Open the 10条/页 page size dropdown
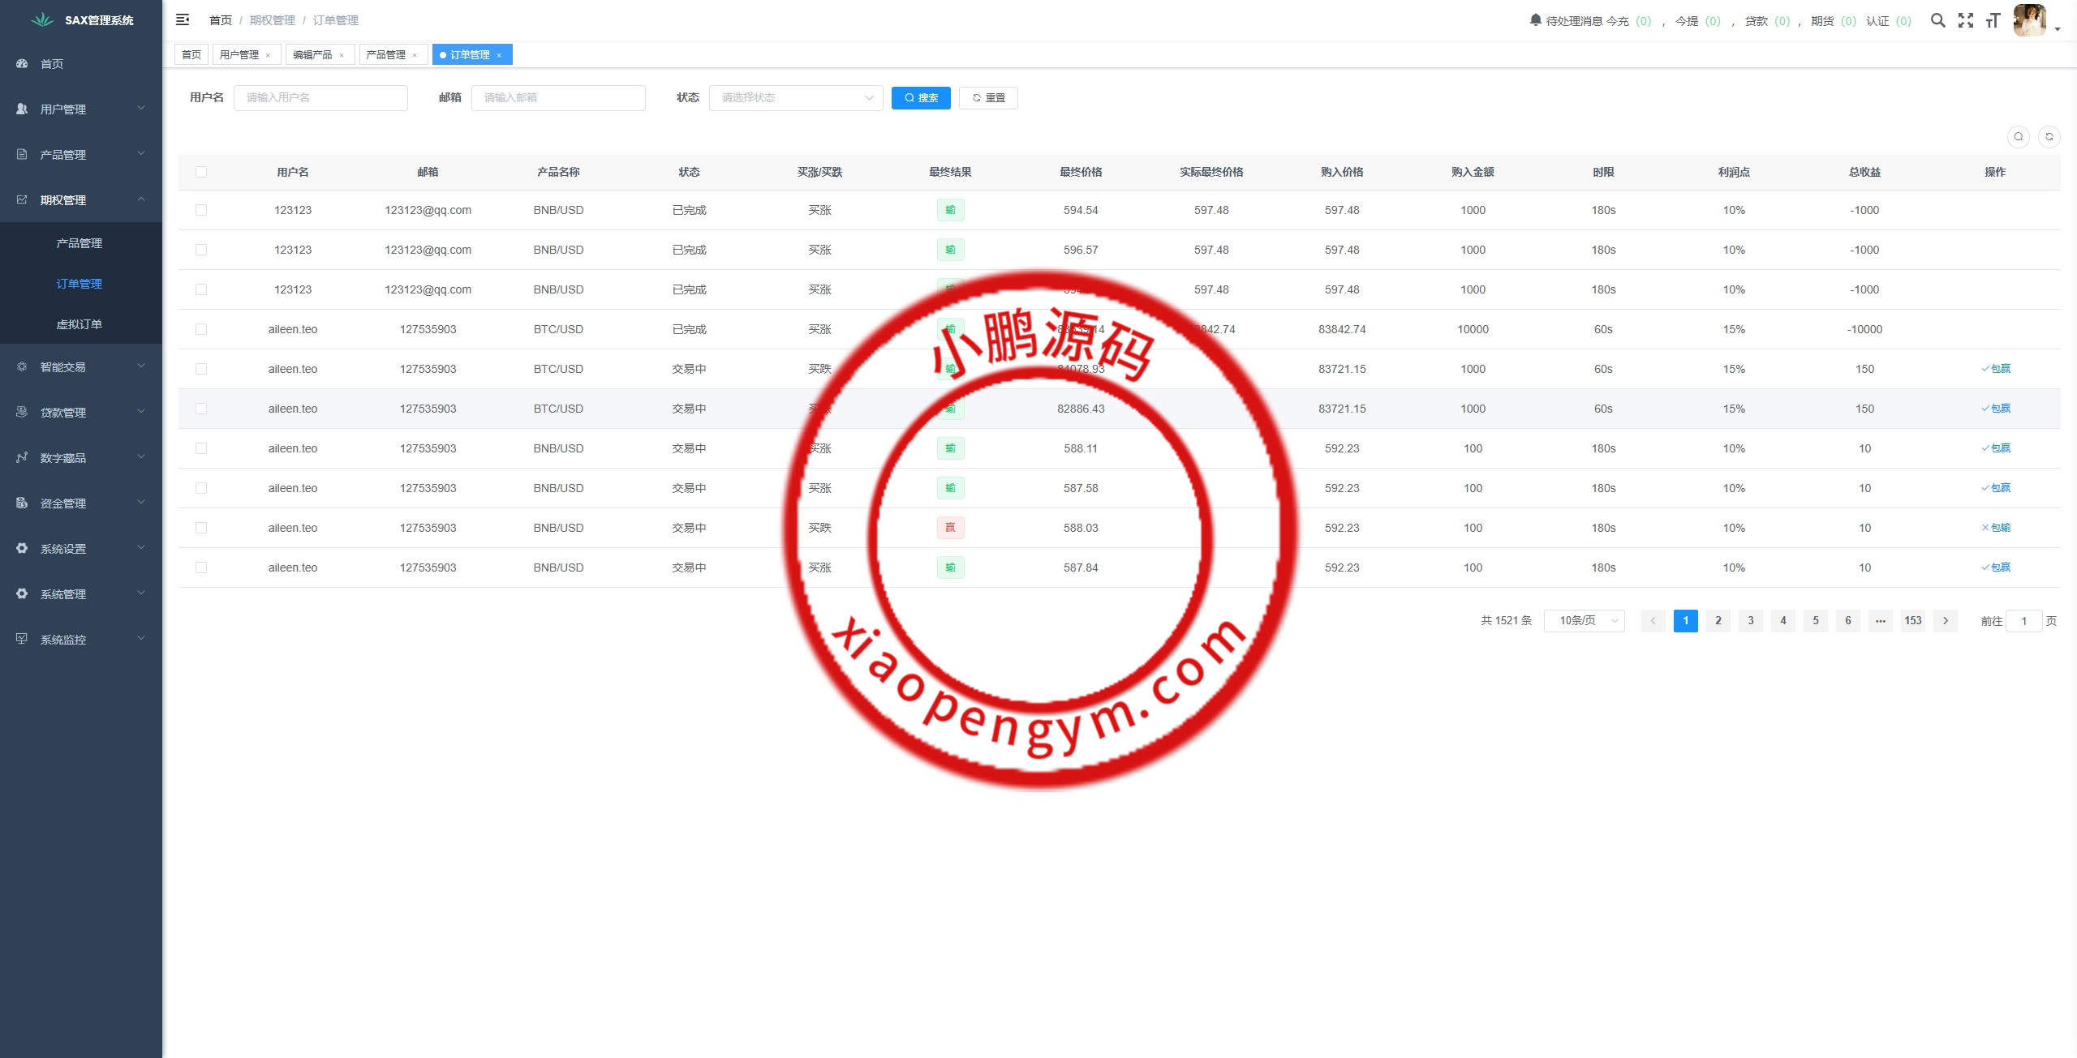The width and height of the screenshot is (2077, 1058). (1584, 620)
